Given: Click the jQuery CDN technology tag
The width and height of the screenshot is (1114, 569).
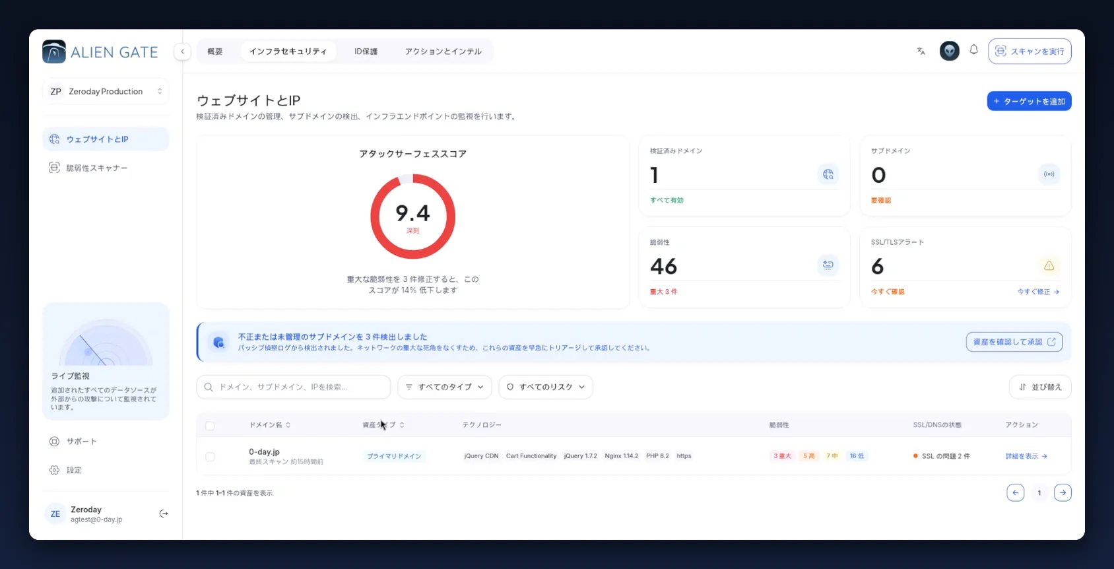Looking at the screenshot, I should pyautogui.click(x=481, y=456).
